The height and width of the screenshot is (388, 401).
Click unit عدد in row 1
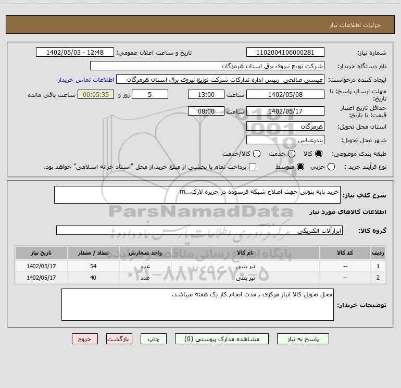(x=145, y=266)
